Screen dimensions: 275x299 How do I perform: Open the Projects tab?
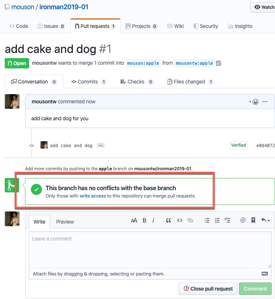pos(141,26)
